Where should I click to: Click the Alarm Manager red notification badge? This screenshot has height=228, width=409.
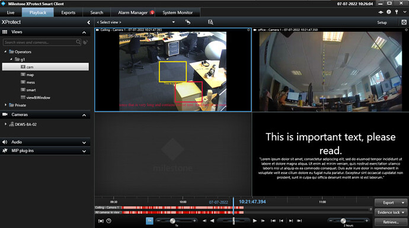[152, 12]
